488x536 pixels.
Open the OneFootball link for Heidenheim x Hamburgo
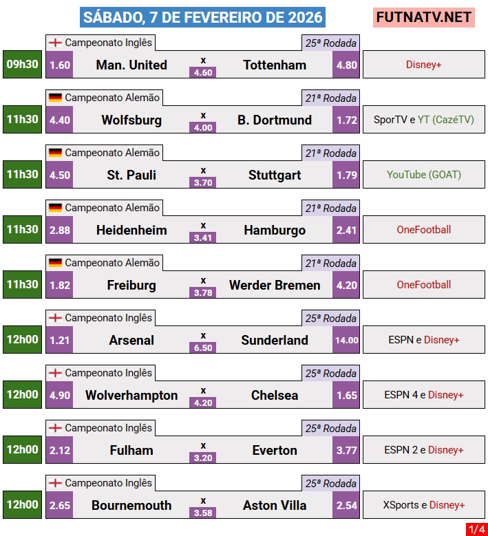(x=423, y=230)
